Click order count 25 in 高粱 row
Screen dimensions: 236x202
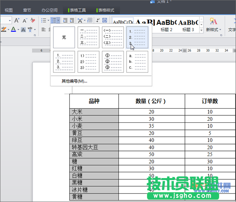click(210, 155)
